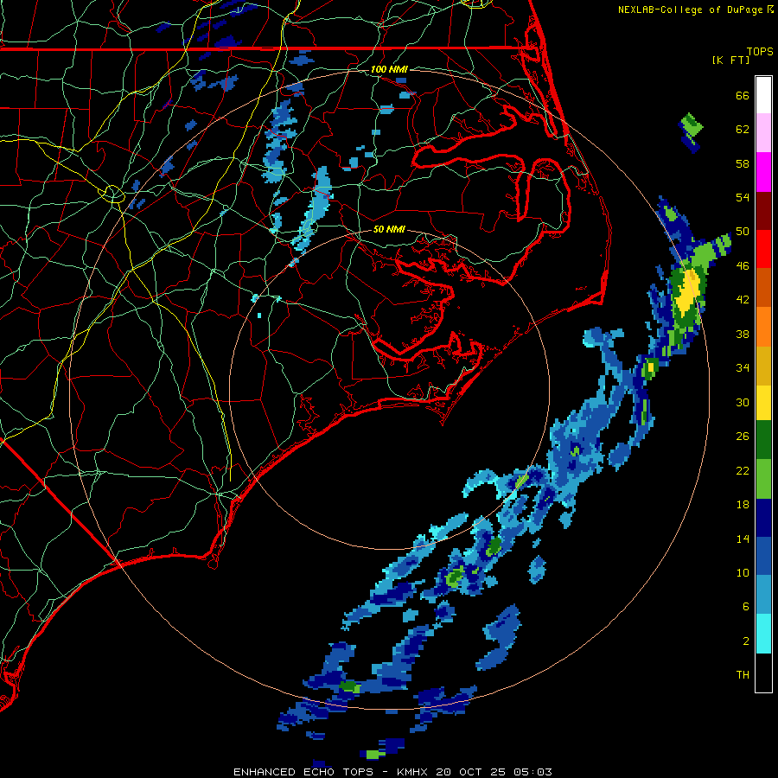Click the 18 value on the scale
Image resolution: width=778 pixels, height=778 pixels.
(743, 505)
